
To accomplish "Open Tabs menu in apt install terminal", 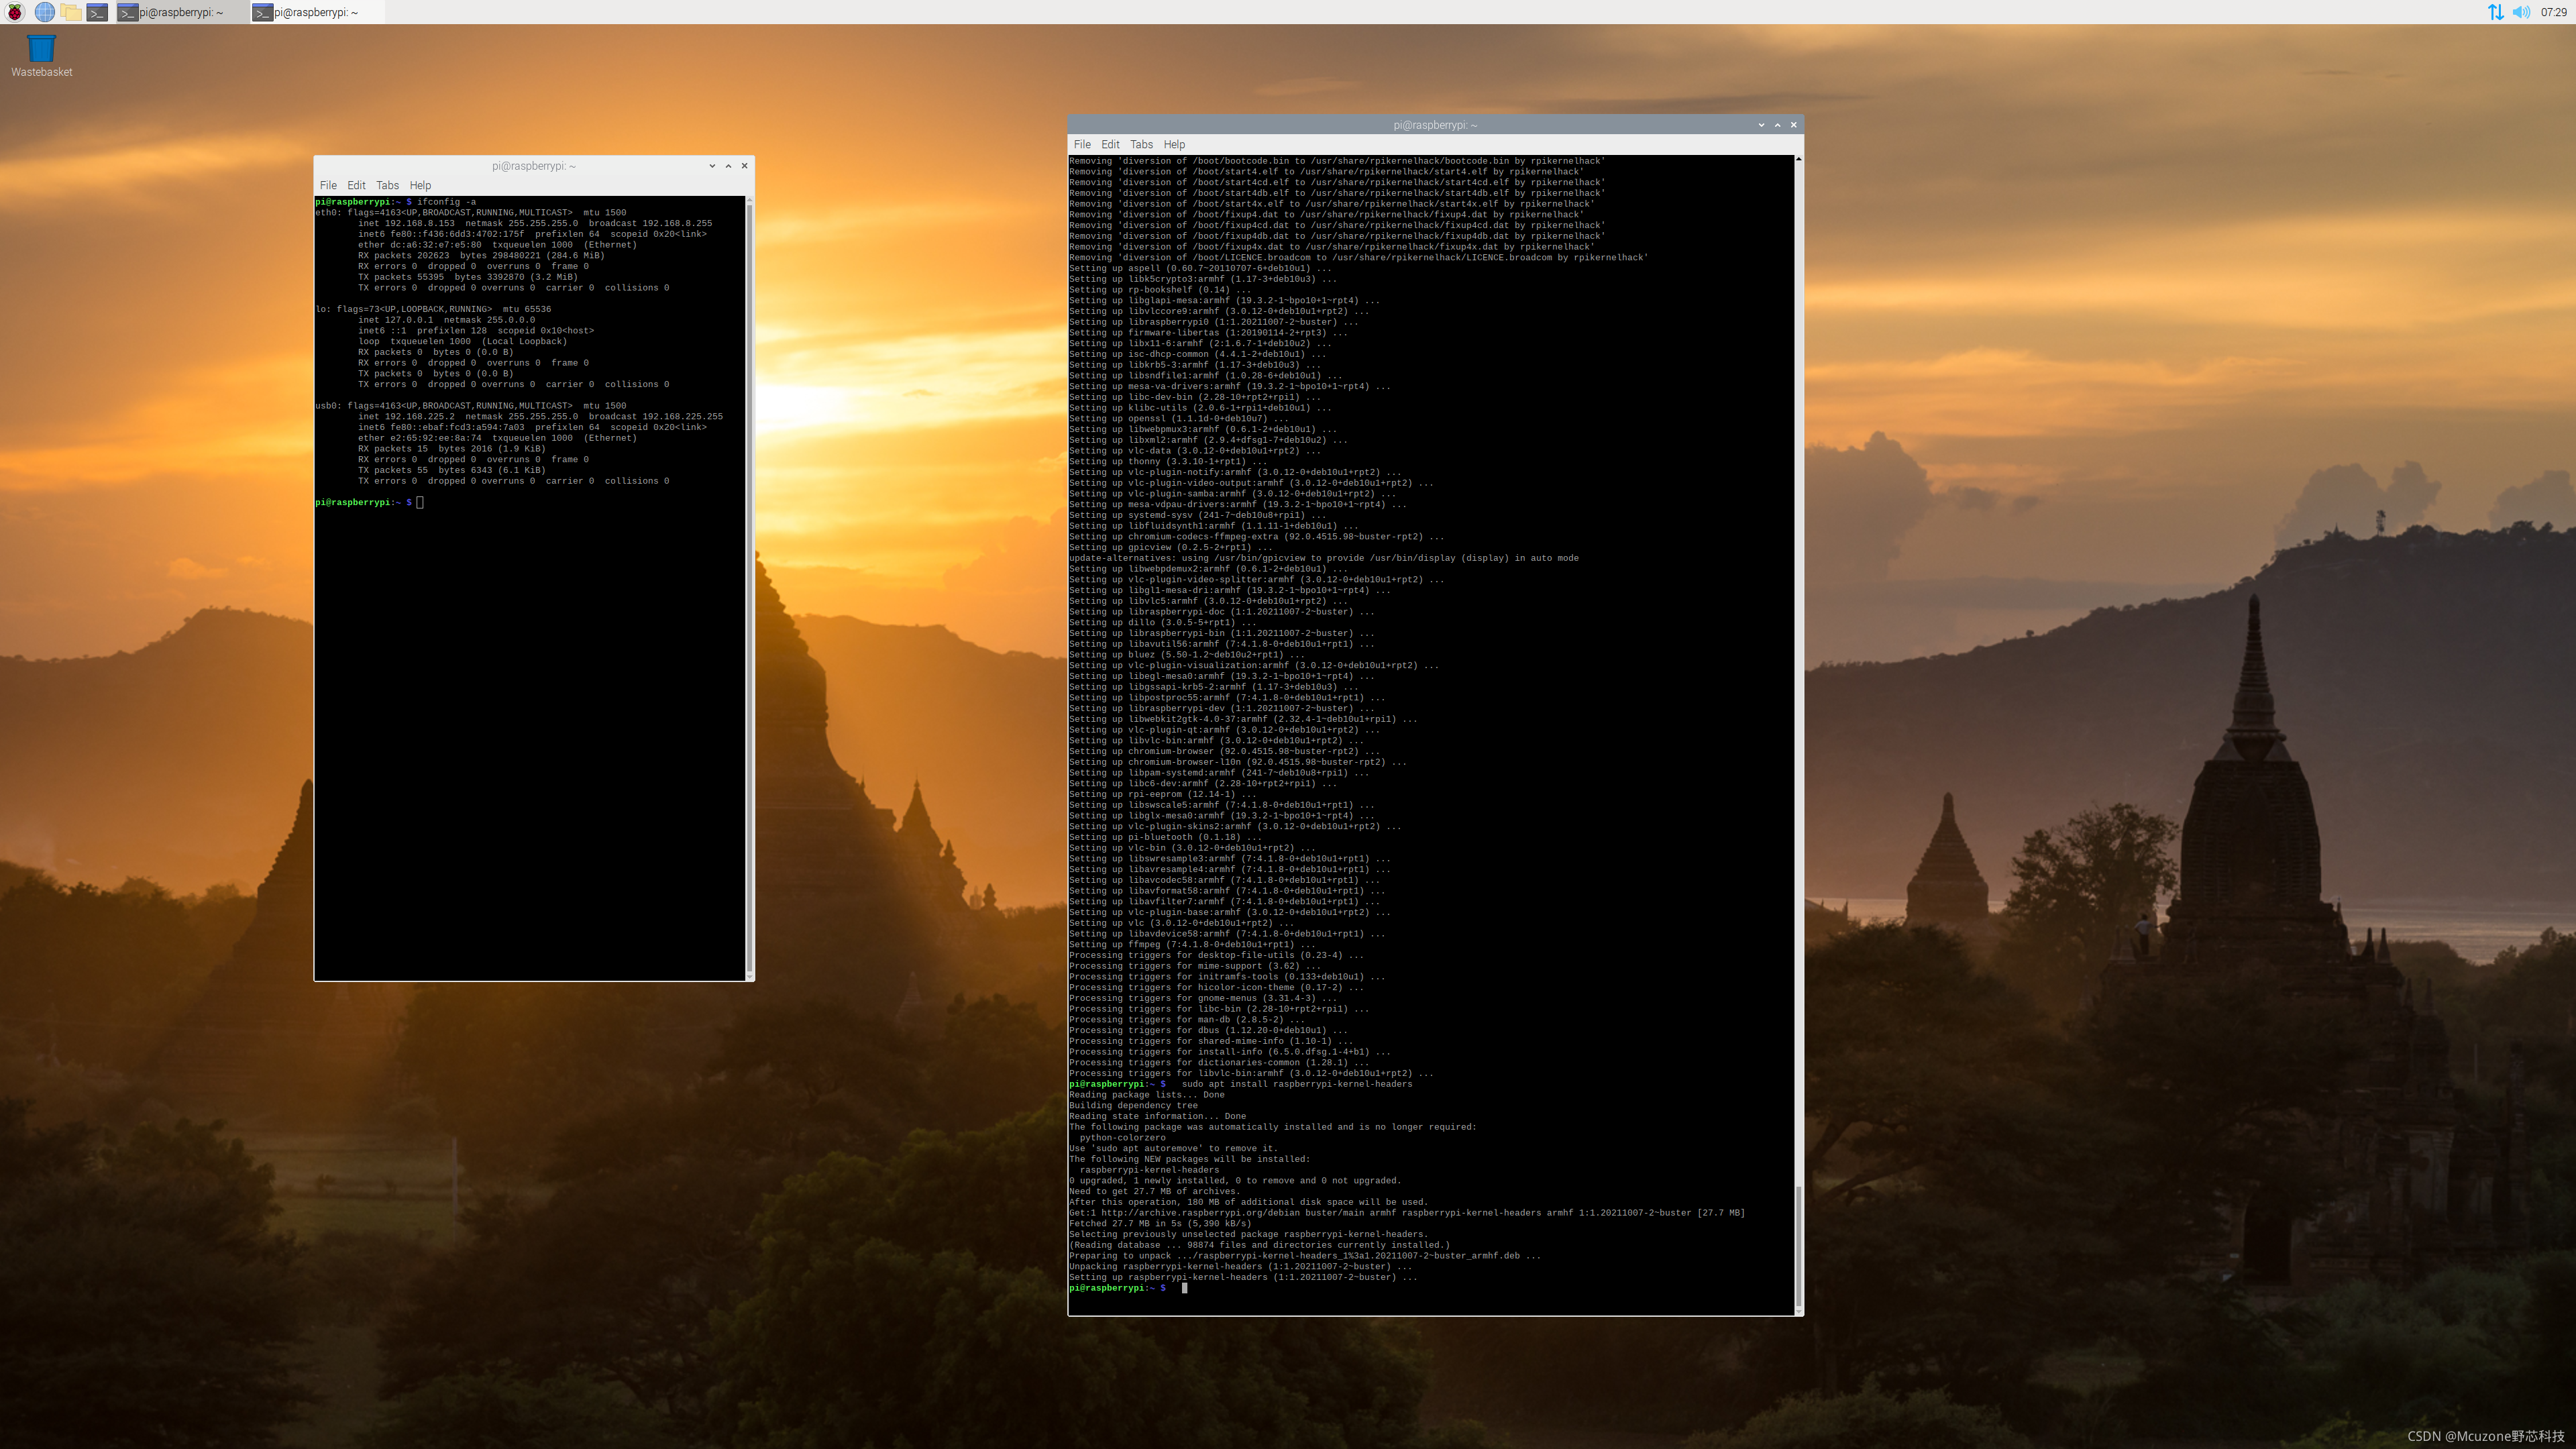I will [1141, 144].
